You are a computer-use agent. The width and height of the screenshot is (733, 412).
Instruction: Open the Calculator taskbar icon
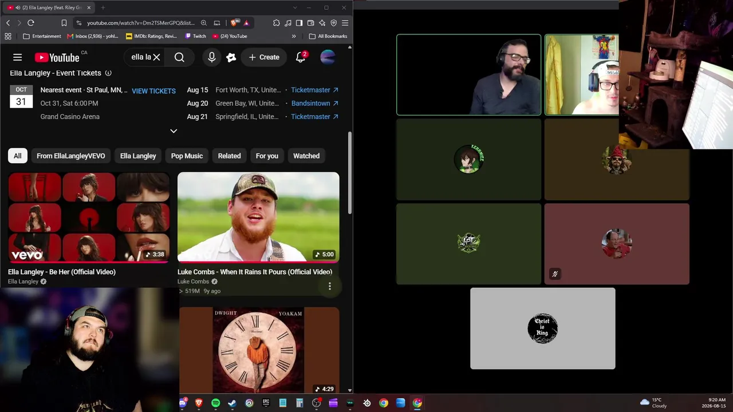299,403
